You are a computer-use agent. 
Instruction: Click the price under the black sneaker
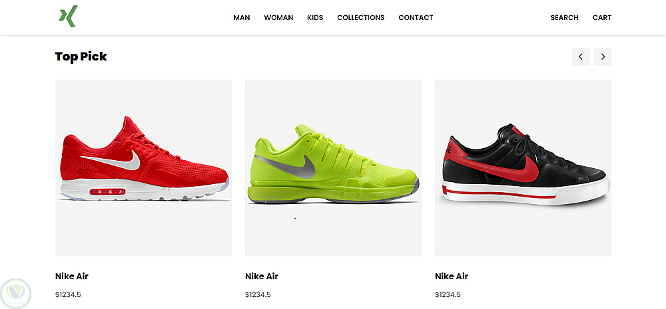[x=448, y=294]
